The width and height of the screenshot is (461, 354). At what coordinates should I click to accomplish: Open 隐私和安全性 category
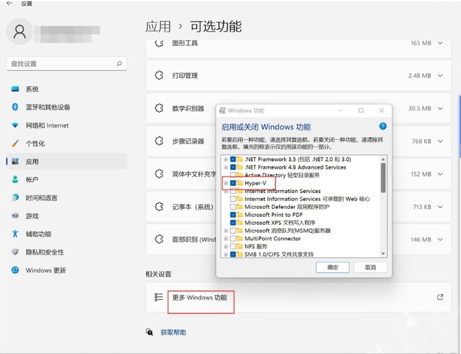(x=67, y=252)
